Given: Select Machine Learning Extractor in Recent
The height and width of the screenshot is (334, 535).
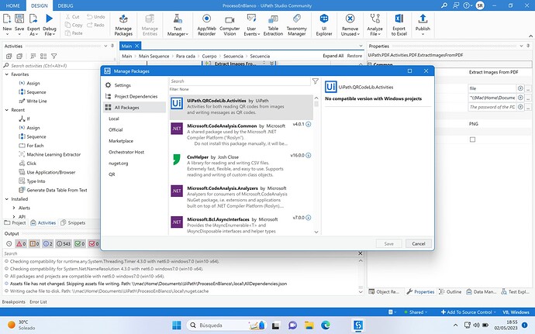Looking at the screenshot, I should (53, 154).
